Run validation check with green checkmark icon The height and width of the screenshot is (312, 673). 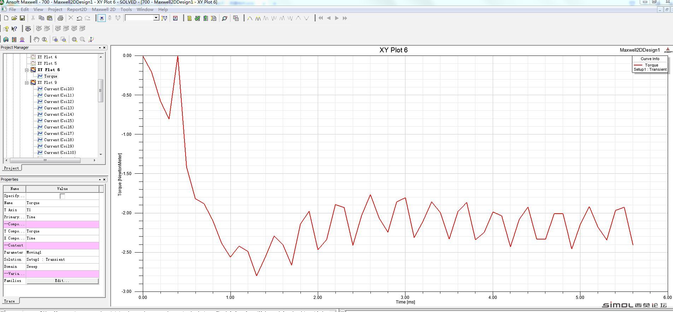pyautogui.click(x=197, y=18)
